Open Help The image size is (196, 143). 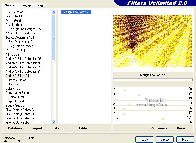(x=185, y=140)
